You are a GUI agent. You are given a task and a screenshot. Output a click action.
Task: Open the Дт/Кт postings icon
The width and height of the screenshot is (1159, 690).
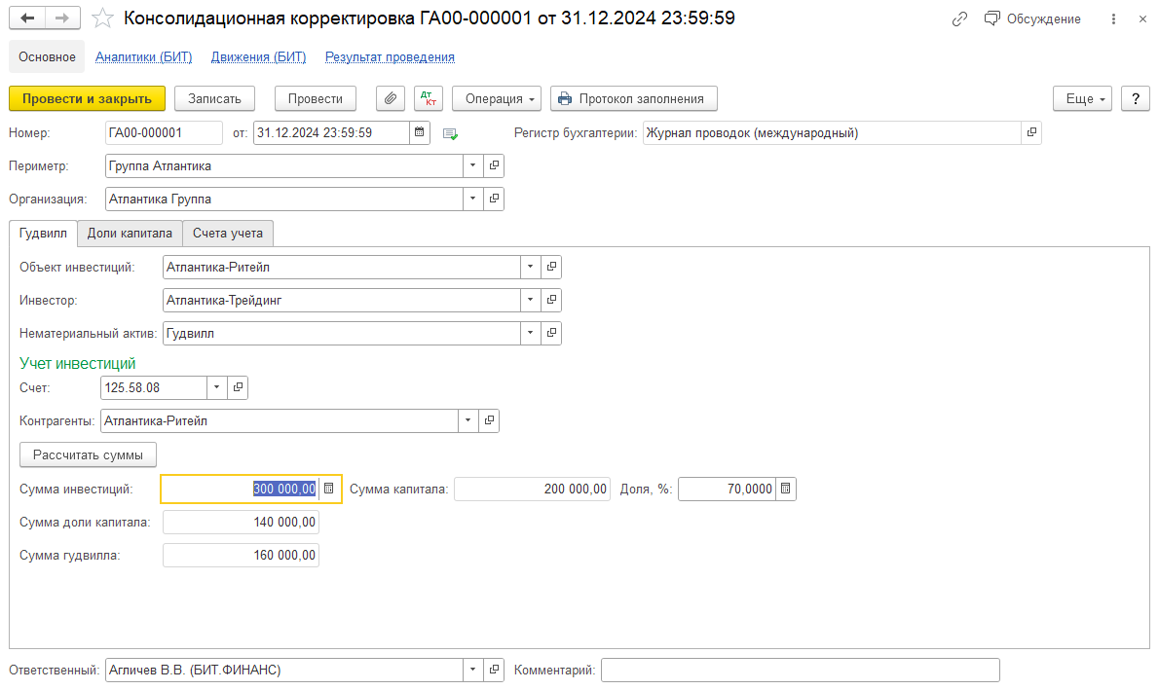point(428,98)
